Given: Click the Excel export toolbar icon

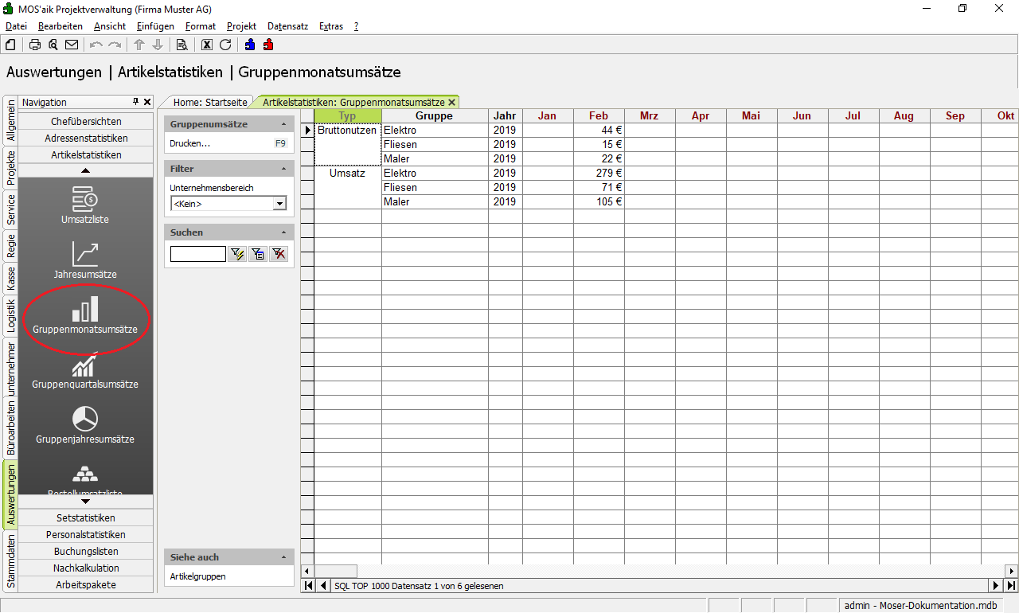Looking at the screenshot, I should pyautogui.click(x=207, y=45).
